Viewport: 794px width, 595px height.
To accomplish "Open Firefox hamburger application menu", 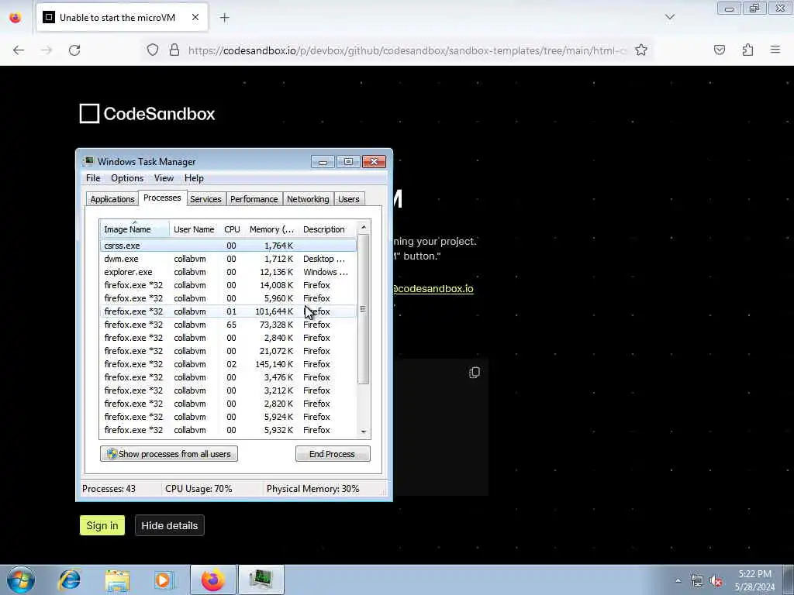I will coord(775,50).
